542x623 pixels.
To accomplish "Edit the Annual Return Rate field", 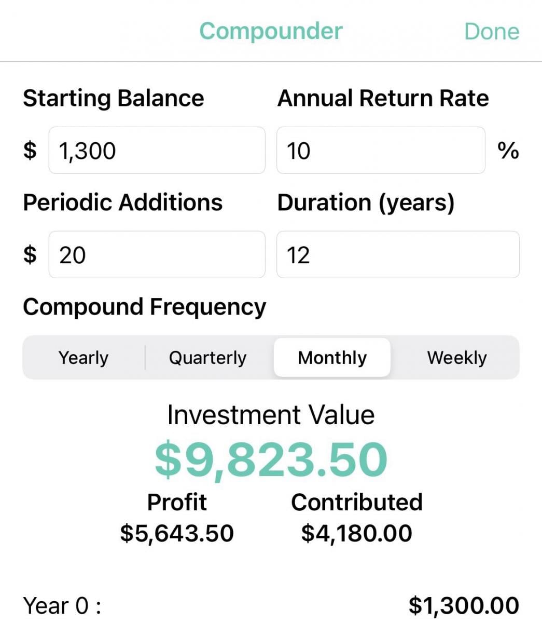I will click(x=381, y=151).
